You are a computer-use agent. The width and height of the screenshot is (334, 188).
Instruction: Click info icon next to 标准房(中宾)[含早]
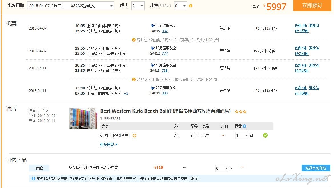click(134, 136)
